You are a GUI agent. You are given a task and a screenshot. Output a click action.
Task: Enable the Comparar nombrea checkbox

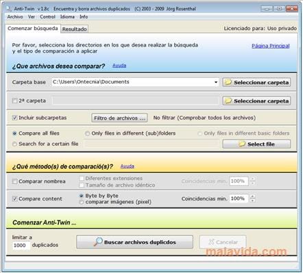(x=14, y=181)
